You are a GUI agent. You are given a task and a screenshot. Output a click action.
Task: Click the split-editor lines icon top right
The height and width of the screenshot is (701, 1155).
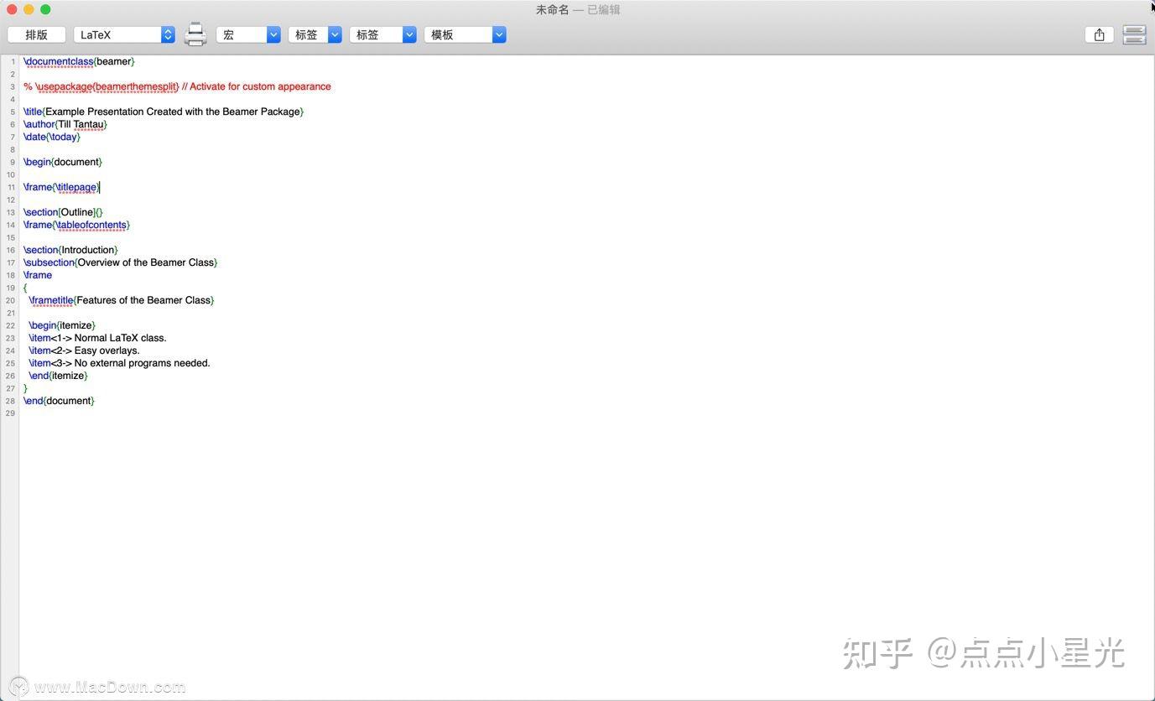(1134, 34)
